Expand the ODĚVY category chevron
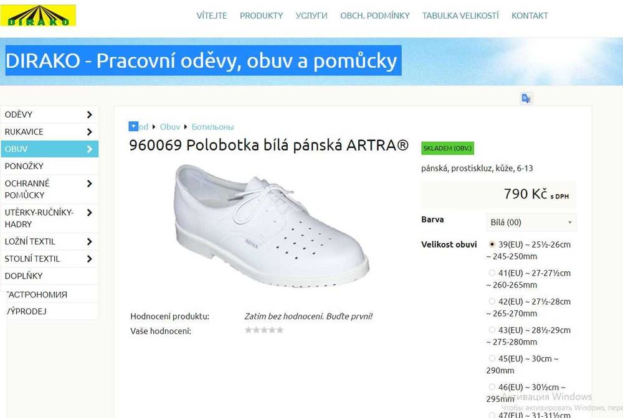Screen dimensions: 623x418 (x=89, y=114)
